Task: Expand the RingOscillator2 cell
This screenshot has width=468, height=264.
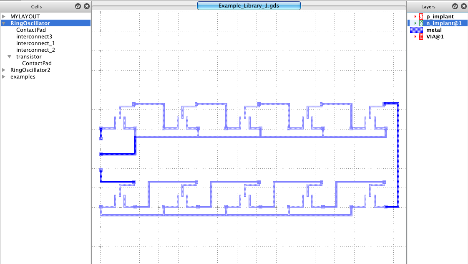Action: pos(4,70)
